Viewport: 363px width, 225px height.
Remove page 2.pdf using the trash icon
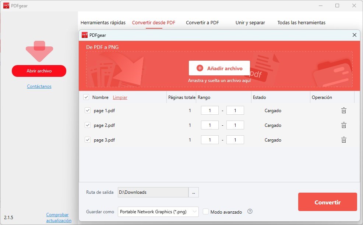[x=344, y=125]
